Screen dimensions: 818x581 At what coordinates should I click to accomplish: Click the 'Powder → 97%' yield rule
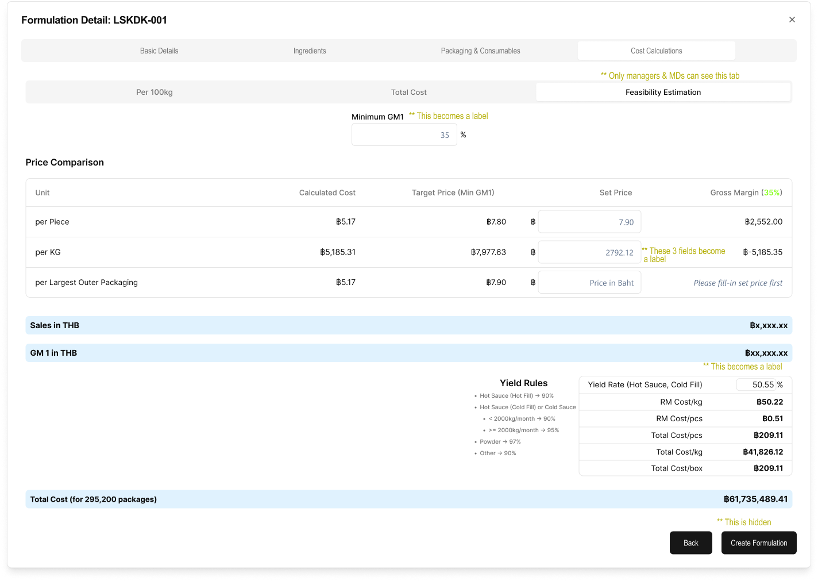[500, 441]
